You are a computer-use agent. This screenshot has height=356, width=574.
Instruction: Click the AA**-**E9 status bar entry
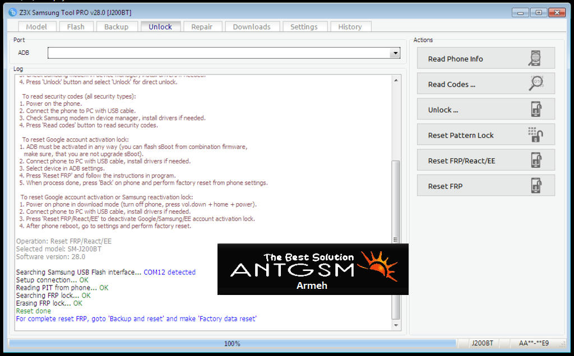coord(534,343)
